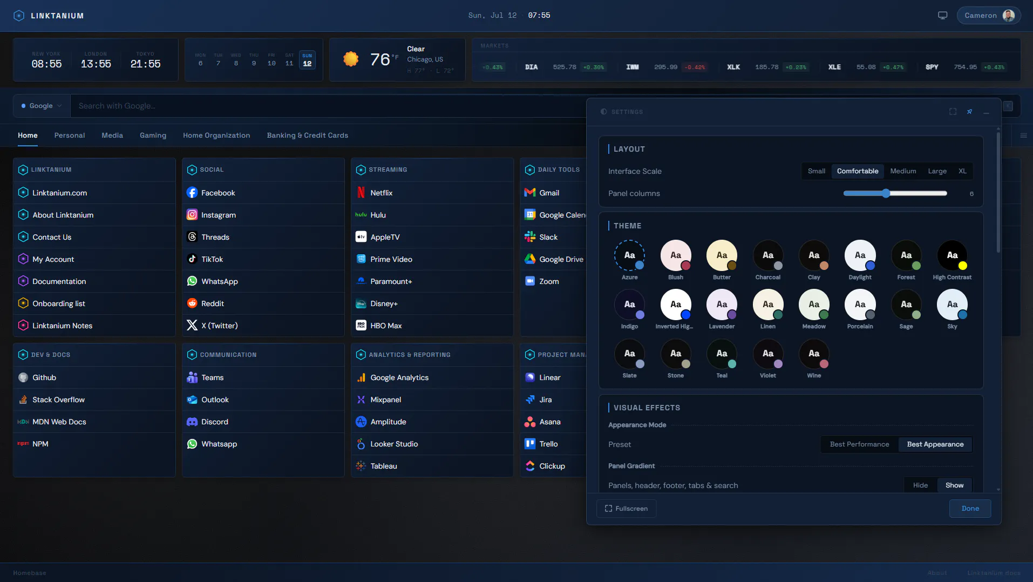Select the Daylight theme swatch

coord(860,255)
